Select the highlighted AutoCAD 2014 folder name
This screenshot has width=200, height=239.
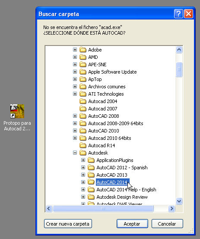point(113,182)
